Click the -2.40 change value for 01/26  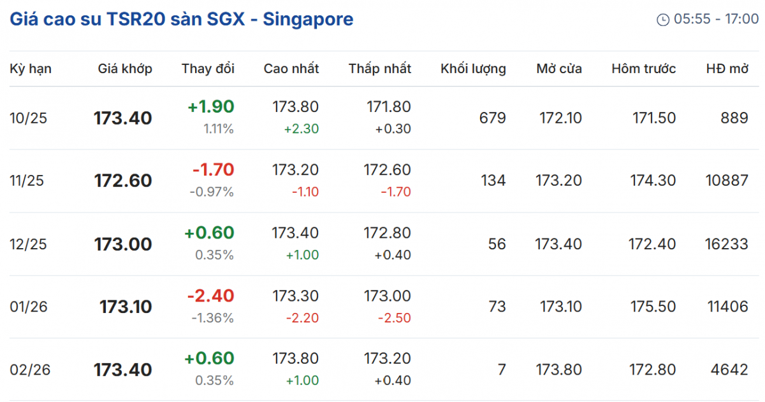click(x=210, y=296)
